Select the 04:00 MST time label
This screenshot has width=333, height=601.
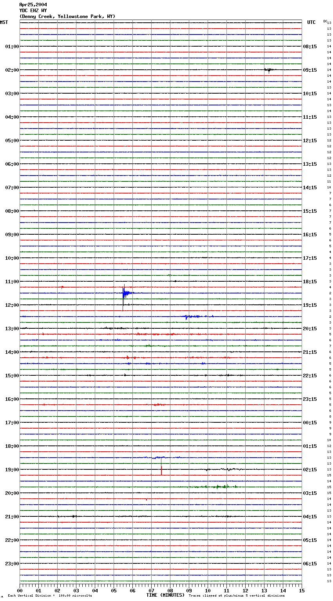[x=12, y=117]
